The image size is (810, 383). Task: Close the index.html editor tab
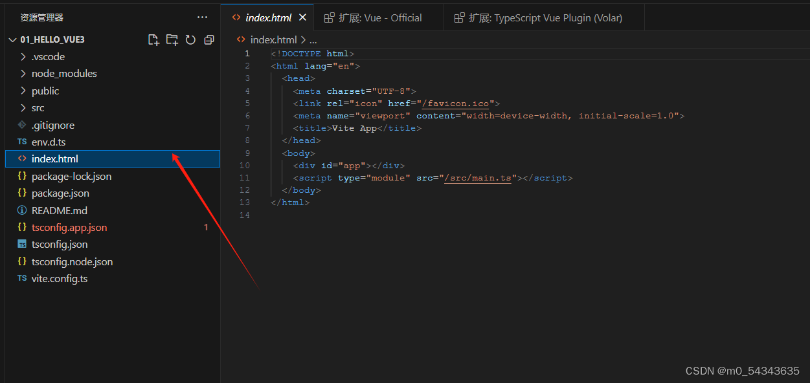pos(302,17)
